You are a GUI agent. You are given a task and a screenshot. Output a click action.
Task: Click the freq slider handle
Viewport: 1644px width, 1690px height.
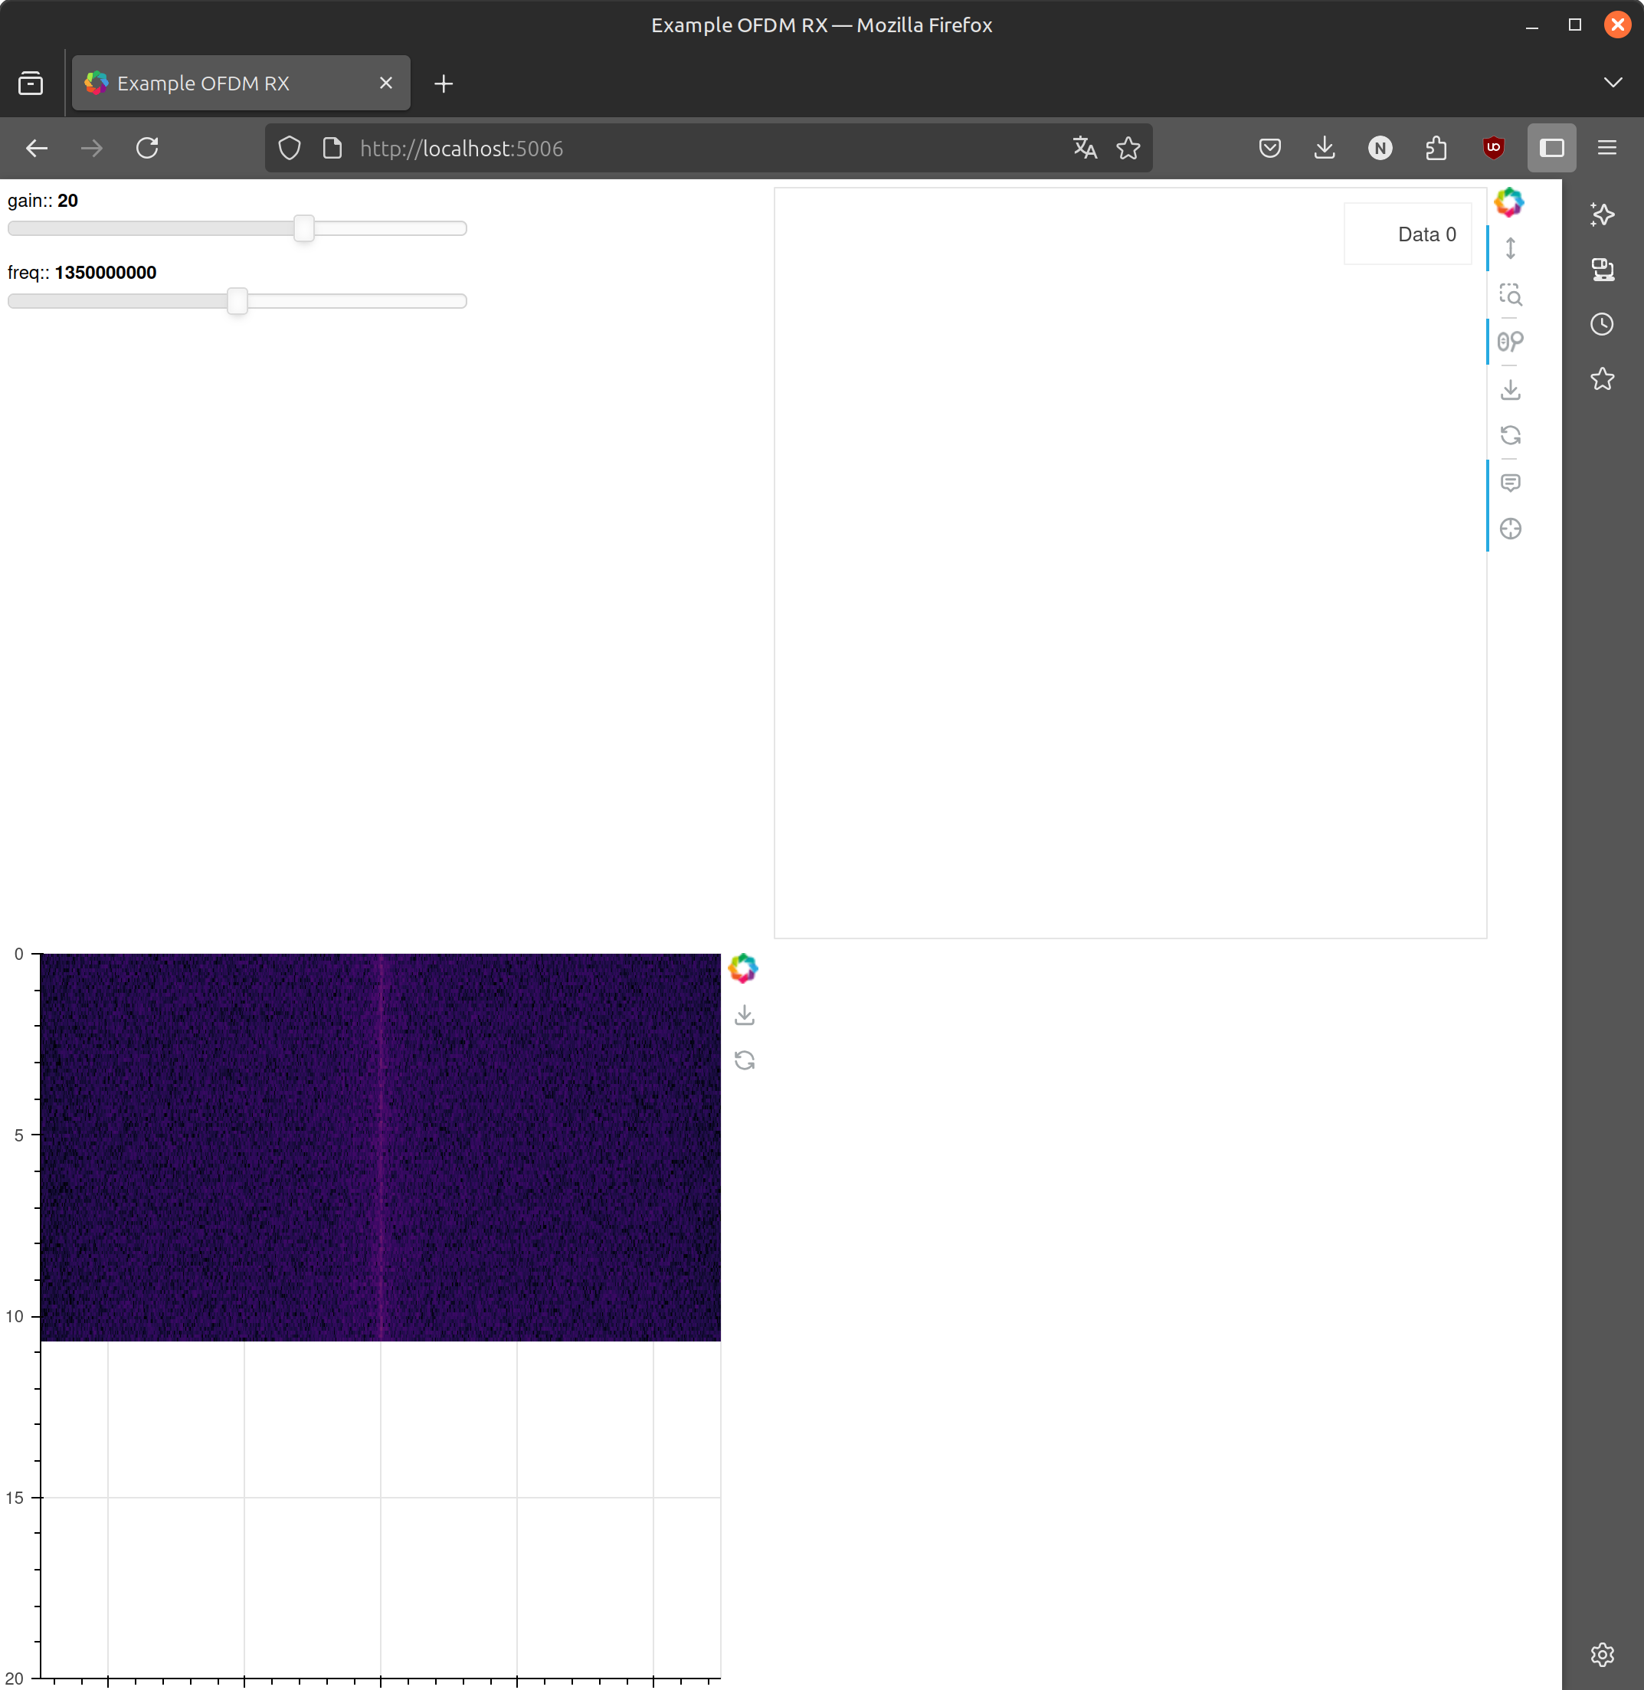click(237, 301)
